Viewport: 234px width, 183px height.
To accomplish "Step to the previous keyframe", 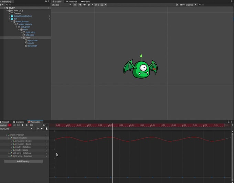I will [x=18, y=125].
